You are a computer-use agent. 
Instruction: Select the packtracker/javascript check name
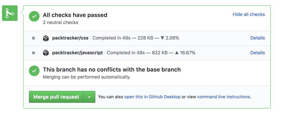click(77, 53)
